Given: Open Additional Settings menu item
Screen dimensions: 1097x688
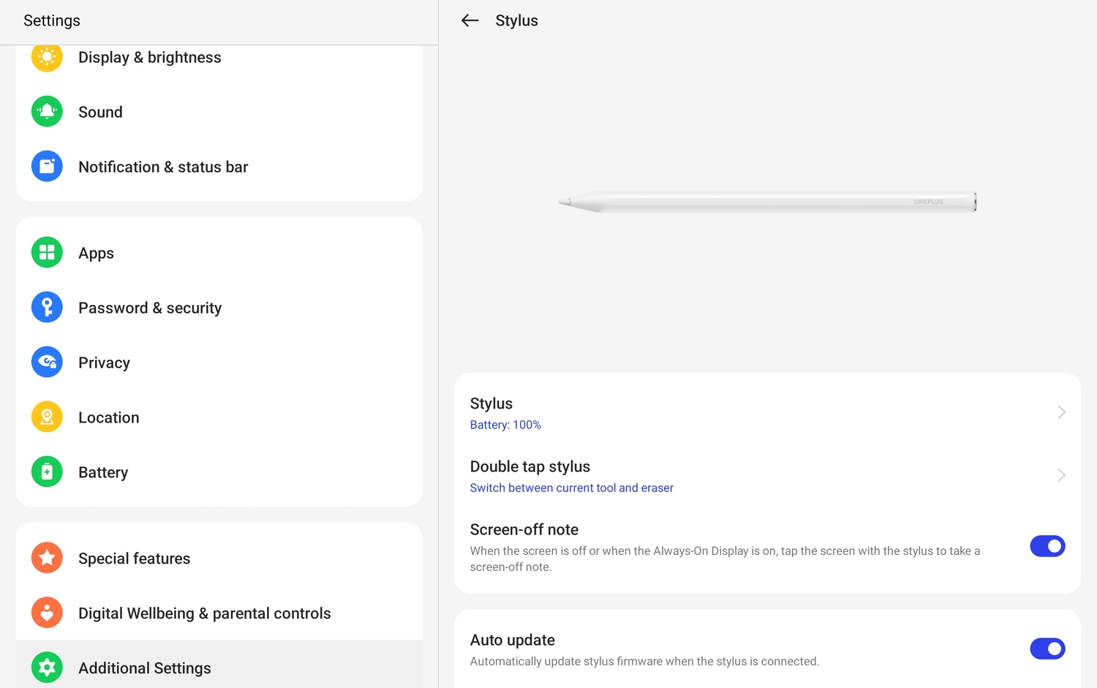Looking at the screenshot, I should click(x=145, y=668).
